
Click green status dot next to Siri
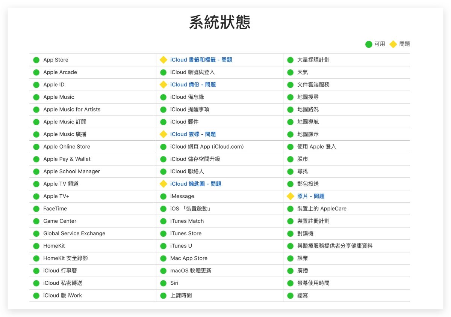tap(163, 283)
